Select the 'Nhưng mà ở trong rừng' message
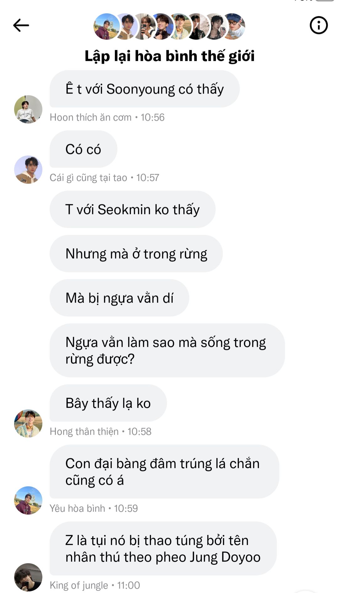This screenshot has height=593, width=339. (x=136, y=254)
